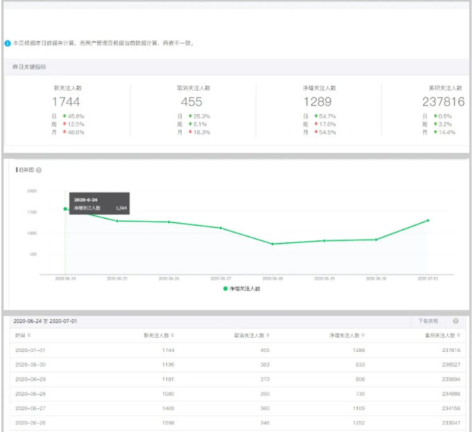Select the 新关注人数 1744 metric card
473x432 pixels.
coord(67,110)
